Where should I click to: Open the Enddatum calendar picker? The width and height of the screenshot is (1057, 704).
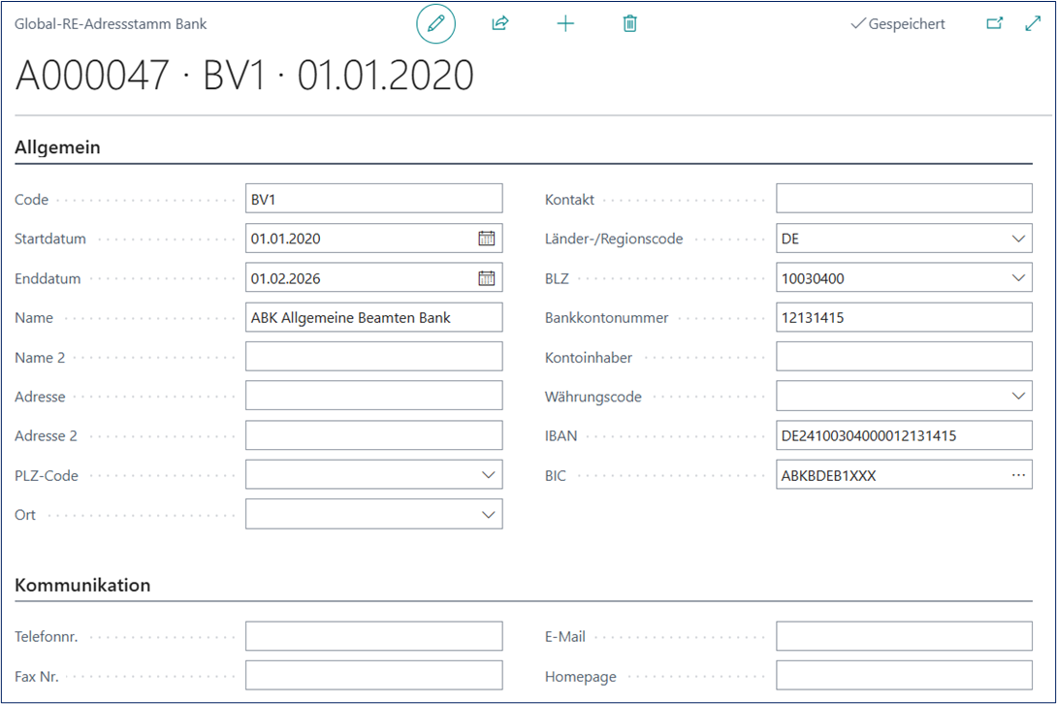click(x=487, y=278)
